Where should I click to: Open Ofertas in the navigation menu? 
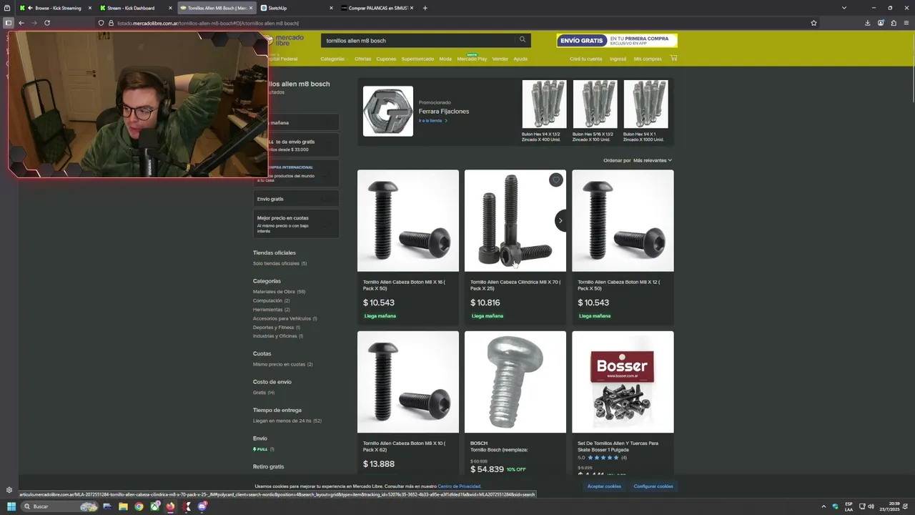(x=362, y=59)
